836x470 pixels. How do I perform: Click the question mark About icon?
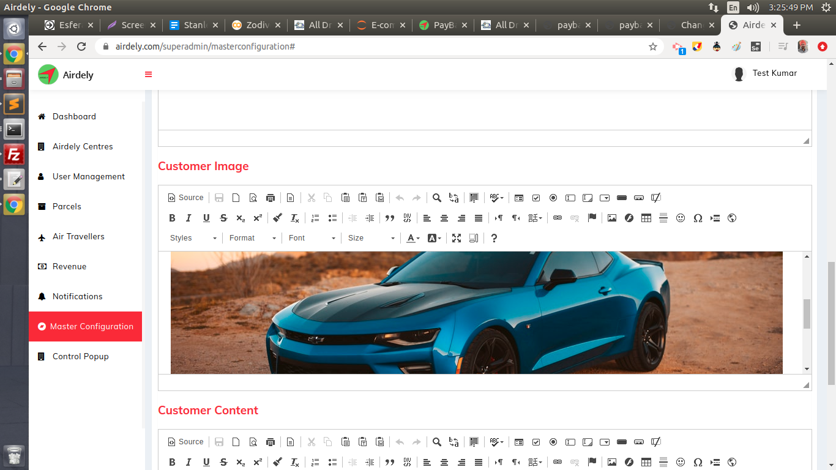tap(494, 238)
